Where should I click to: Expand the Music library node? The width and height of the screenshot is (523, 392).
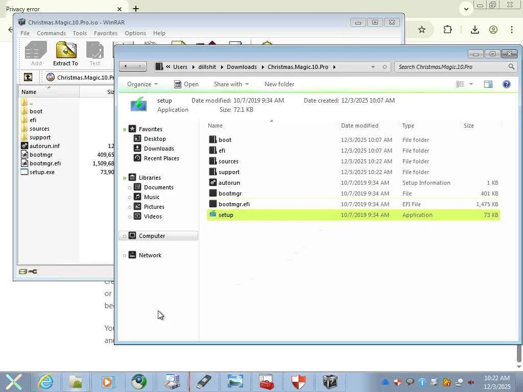130,198
